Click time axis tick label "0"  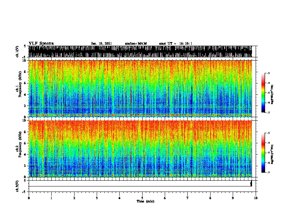click(x=29, y=198)
